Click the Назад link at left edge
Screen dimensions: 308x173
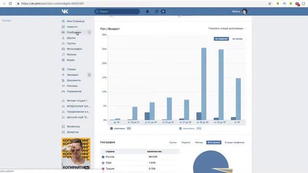click(x=6, y=21)
